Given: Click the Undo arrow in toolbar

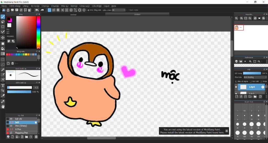Looking at the screenshot, I should click(37, 10).
